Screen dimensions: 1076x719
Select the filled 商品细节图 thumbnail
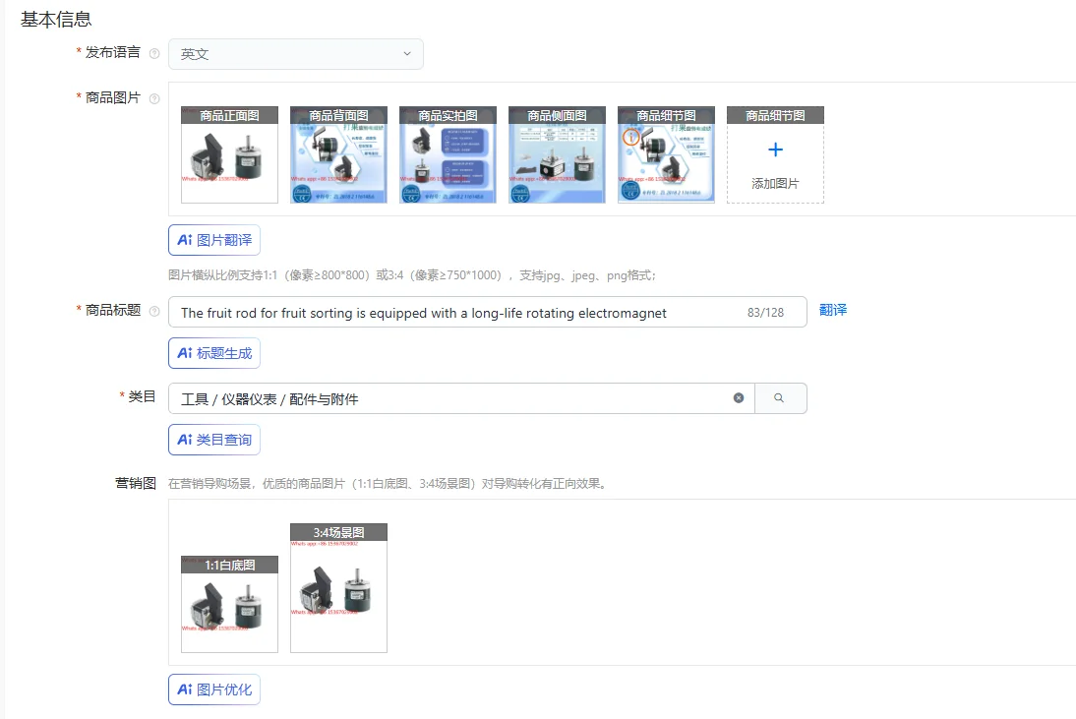coord(666,155)
